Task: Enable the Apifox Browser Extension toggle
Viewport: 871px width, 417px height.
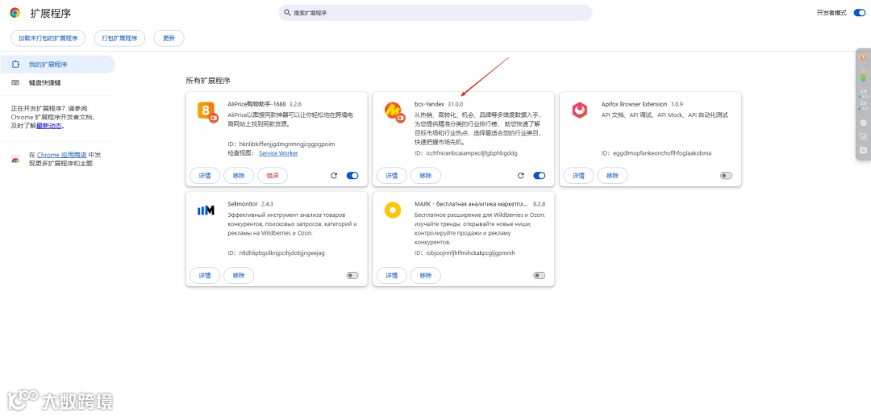Action: [726, 176]
